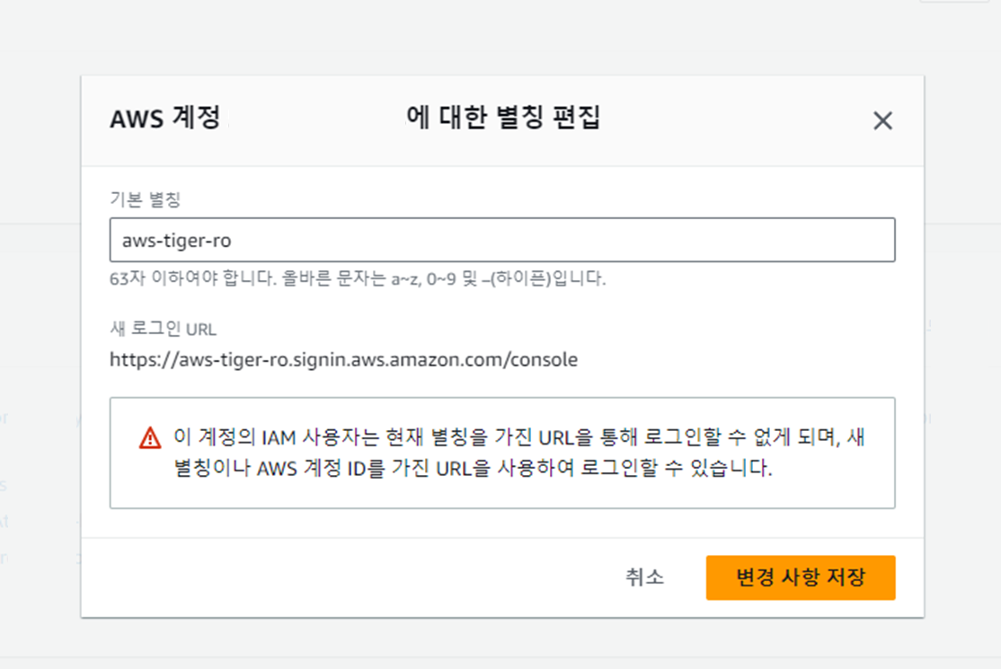The image size is (1001, 669).
Task: Click the 새 로그인 URL label
Action: 163,329
